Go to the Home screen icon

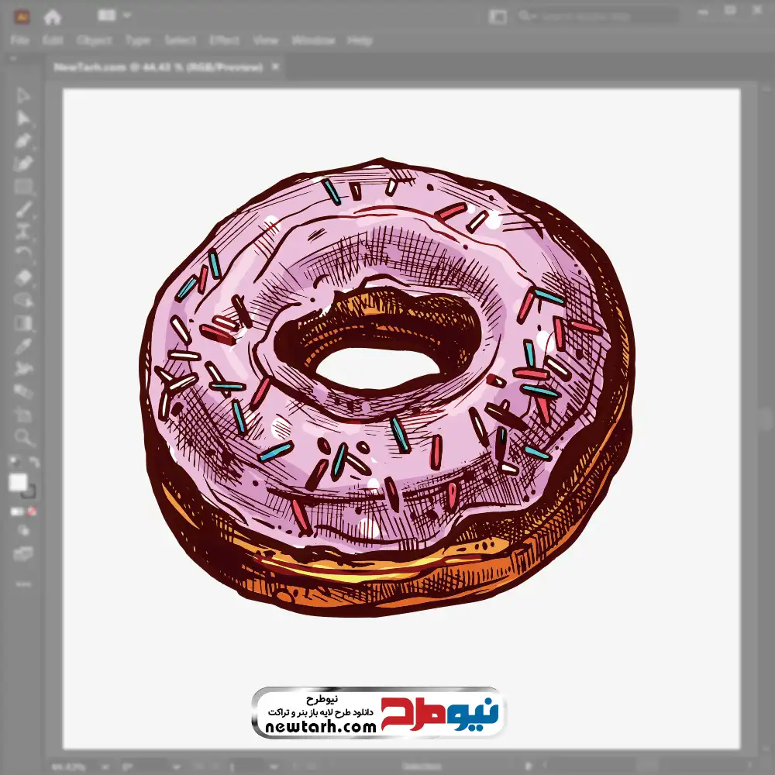tap(53, 16)
